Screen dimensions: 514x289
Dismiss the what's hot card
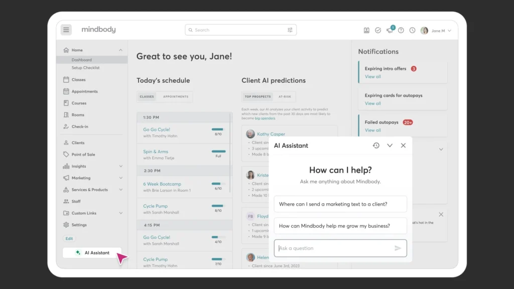441,215
